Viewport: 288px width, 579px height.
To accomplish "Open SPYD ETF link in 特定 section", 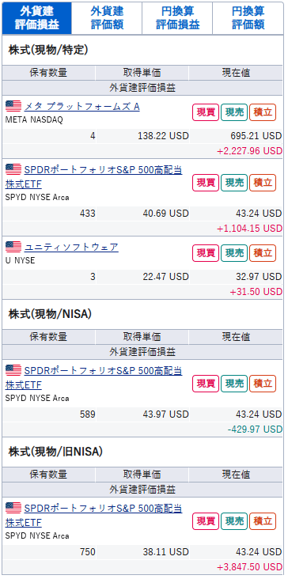I will point(94,176).
